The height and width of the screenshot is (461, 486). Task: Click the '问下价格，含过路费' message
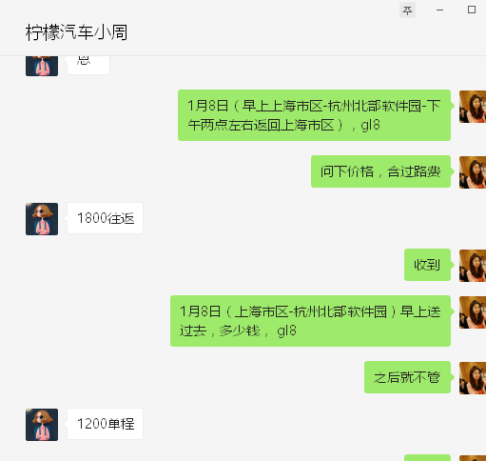click(380, 171)
